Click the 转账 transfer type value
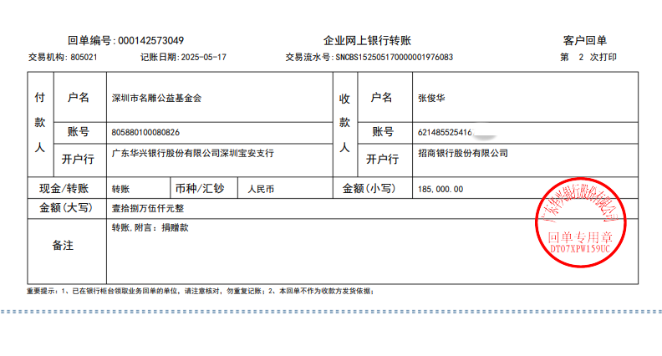 (120, 189)
